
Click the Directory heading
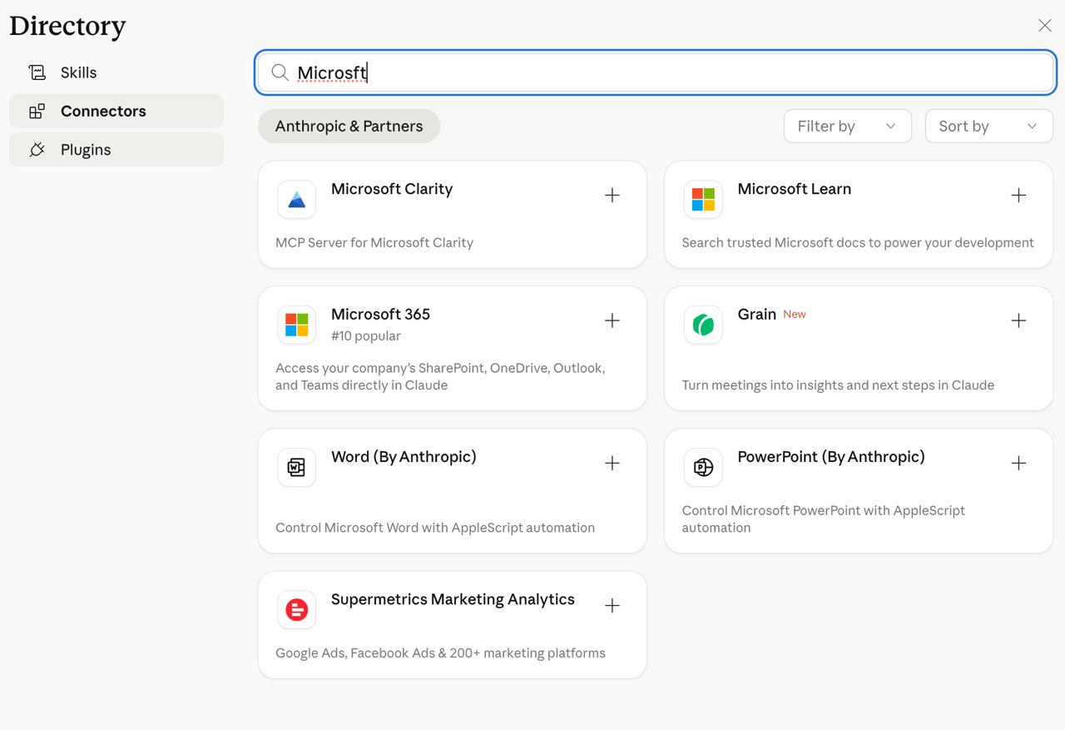click(x=67, y=26)
